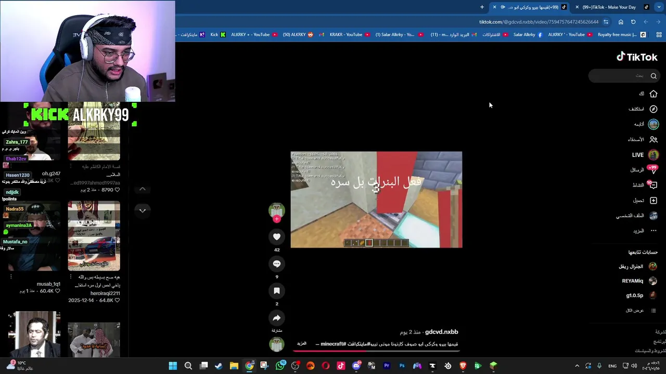This screenshot has height=374, width=666.
Task: Open Messages with 99+ badge
Action: pos(644,170)
